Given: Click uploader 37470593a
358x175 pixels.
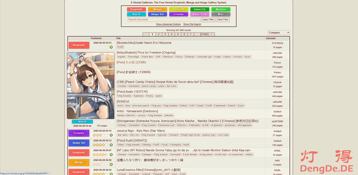Looking at the screenshot, I should pos(277,43).
